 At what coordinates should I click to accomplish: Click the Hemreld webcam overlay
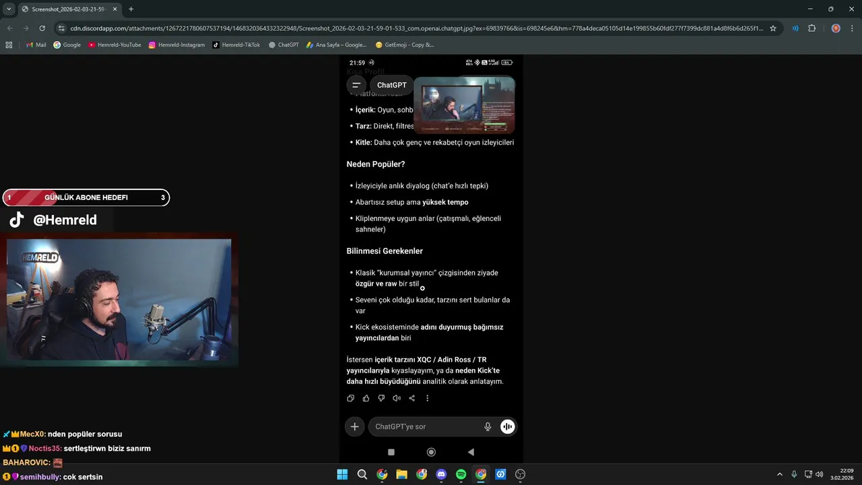119,299
